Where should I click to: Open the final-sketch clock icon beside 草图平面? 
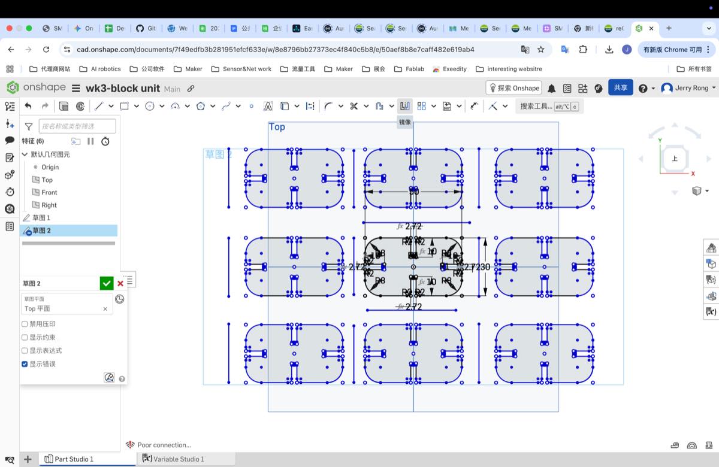coord(120,299)
